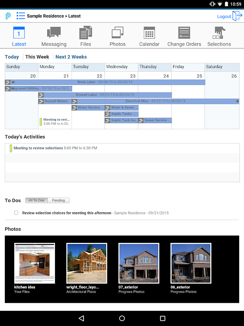Open the Photos icon in toolbar
The image size is (244, 326).
pos(118,33)
